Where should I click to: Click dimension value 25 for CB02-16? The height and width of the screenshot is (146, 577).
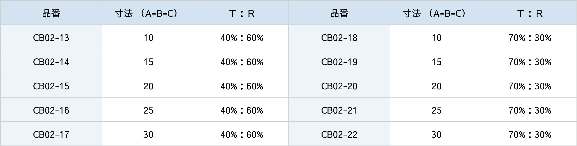(148, 110)
